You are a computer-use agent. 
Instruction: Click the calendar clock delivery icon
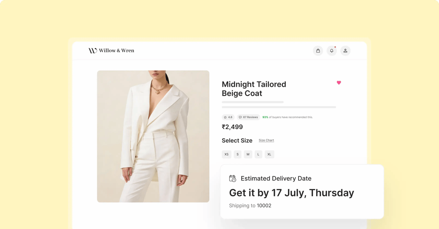pos(233,178)
